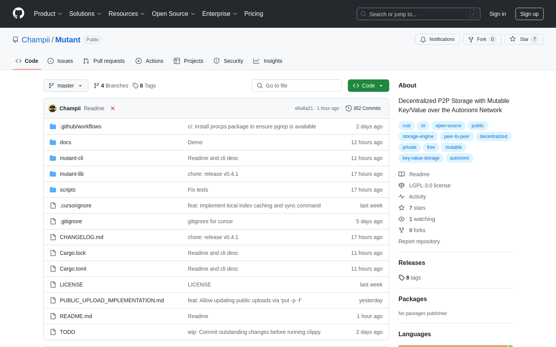Open the master branch dropdown
This screenshot has height=347, width=556.
pyautogui.click(x=66, y=86)
